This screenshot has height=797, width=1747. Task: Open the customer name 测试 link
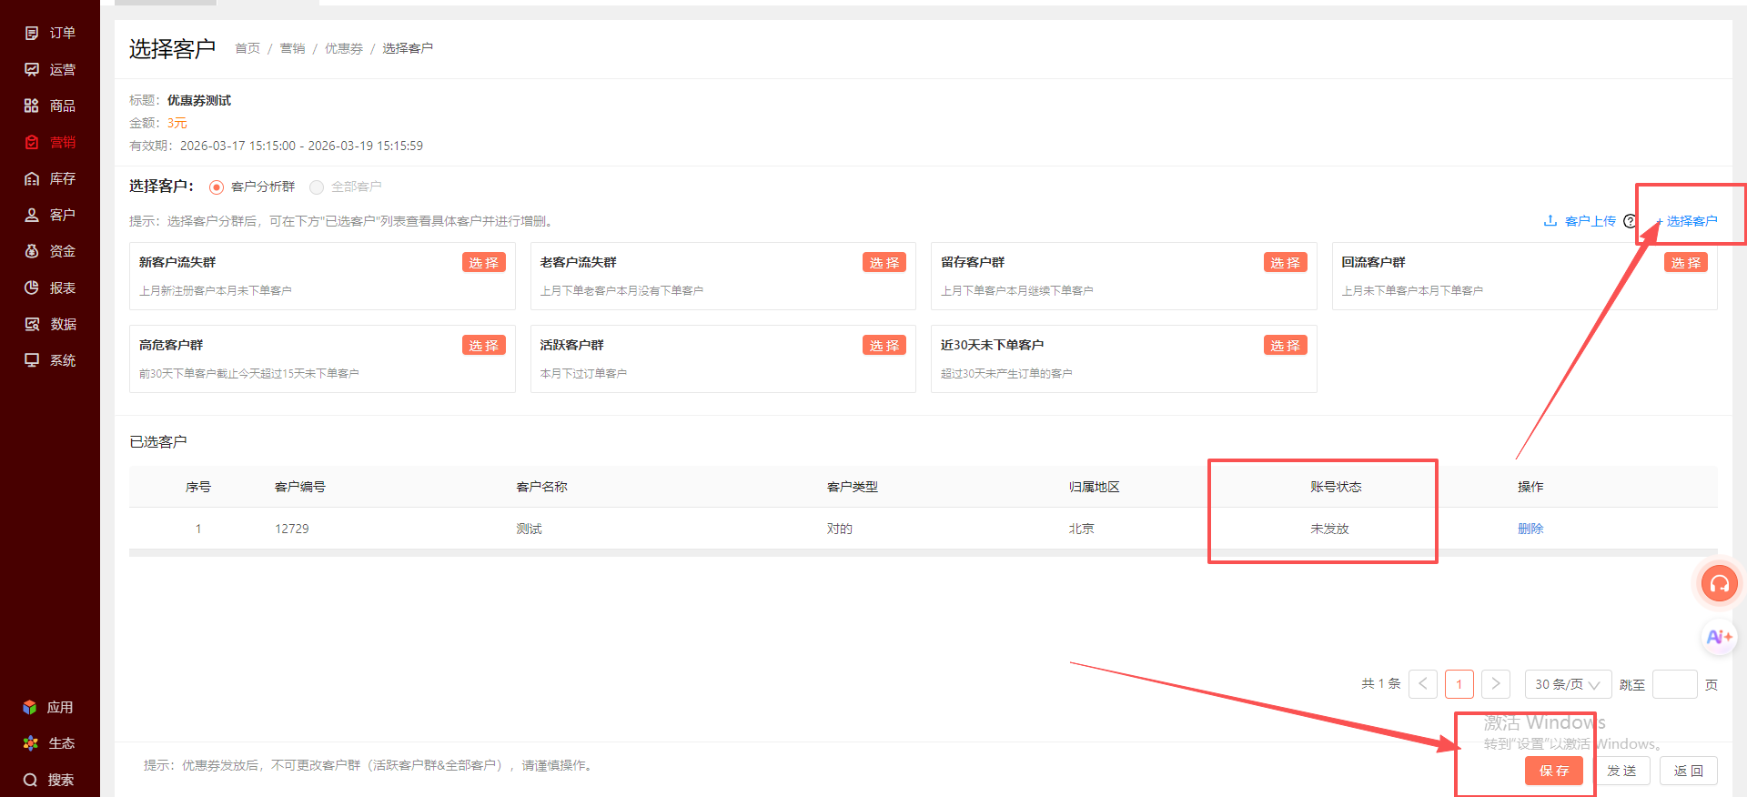(529, 529)
